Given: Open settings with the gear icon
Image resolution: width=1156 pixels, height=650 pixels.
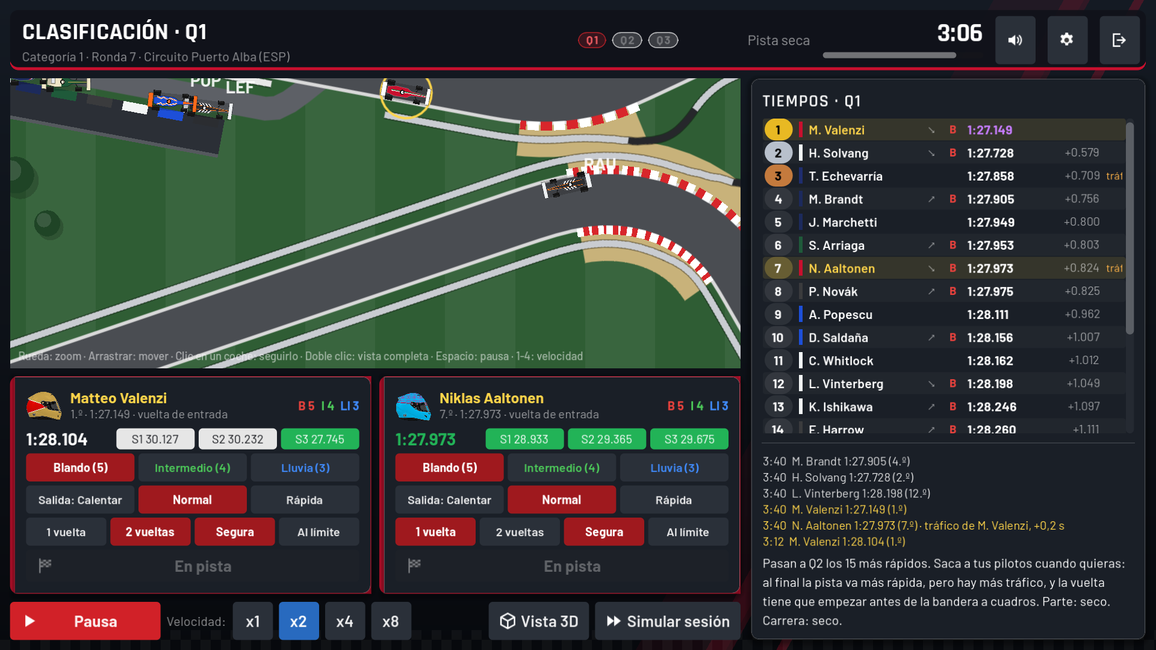Looking at the screenshot, I should coord(1067,40).
